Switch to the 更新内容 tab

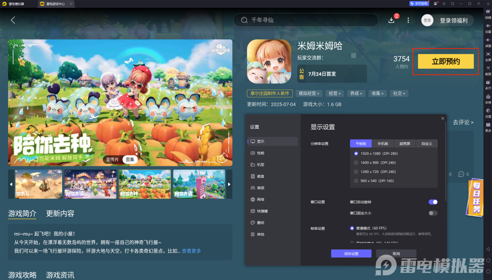(x=60, y=213)
